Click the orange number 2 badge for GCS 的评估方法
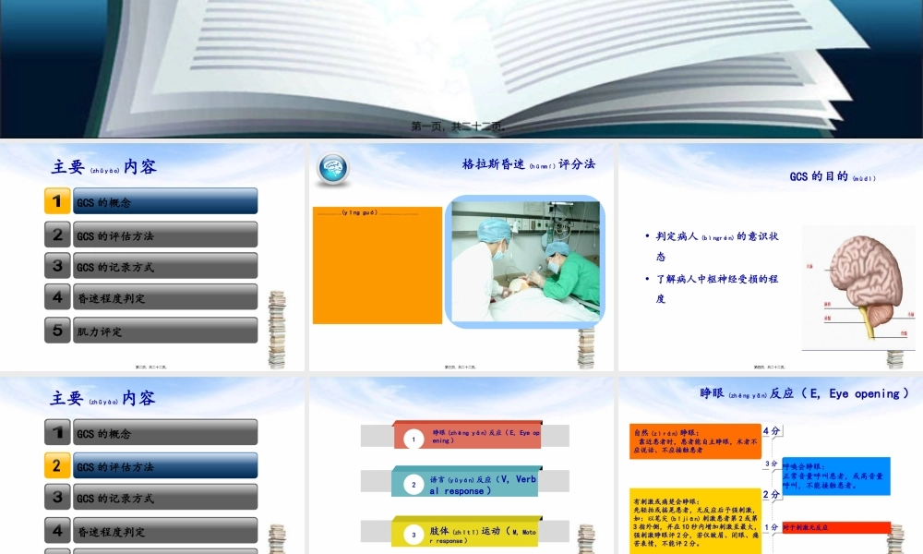Viewport: 923px width, 554px height. (57, 466)
